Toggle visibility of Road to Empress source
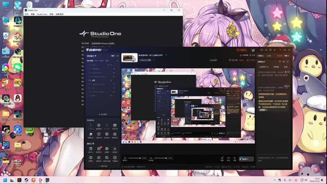 114,92
